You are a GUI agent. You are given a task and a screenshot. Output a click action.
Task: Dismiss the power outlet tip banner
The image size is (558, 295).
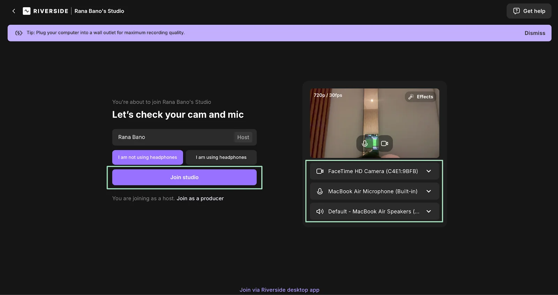click(535, 33)
